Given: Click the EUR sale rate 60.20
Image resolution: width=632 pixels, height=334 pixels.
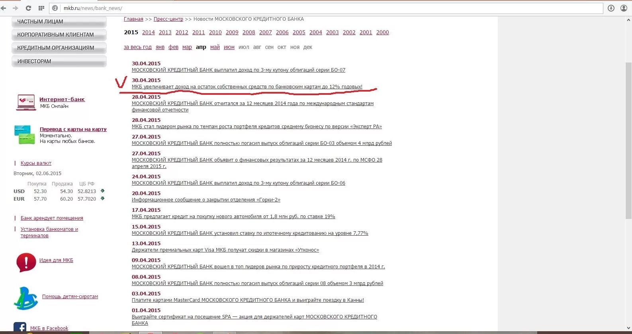Looking at the screenshot, I should [67, 199].
